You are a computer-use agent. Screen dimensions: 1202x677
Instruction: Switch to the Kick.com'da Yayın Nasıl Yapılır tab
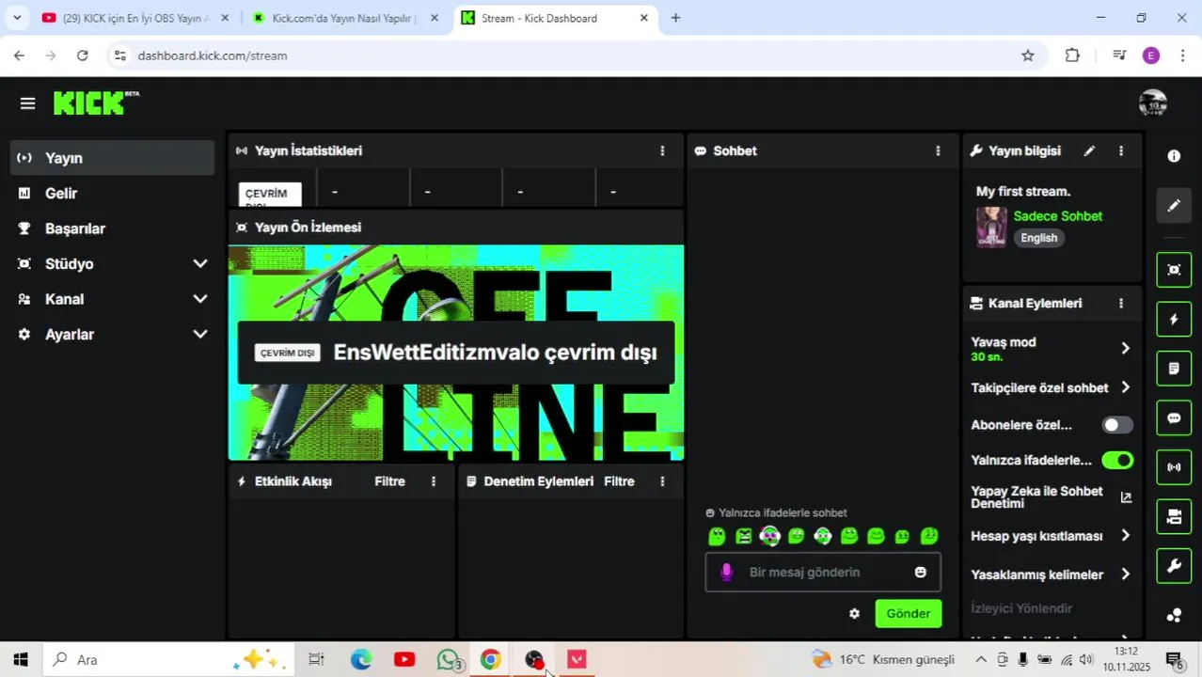point(342,18)
